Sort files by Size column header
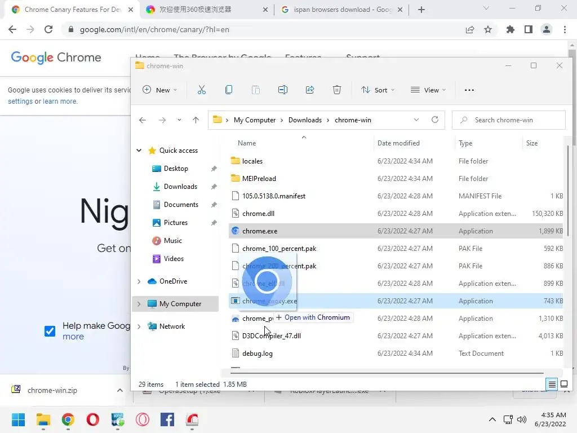 [532, 143]
